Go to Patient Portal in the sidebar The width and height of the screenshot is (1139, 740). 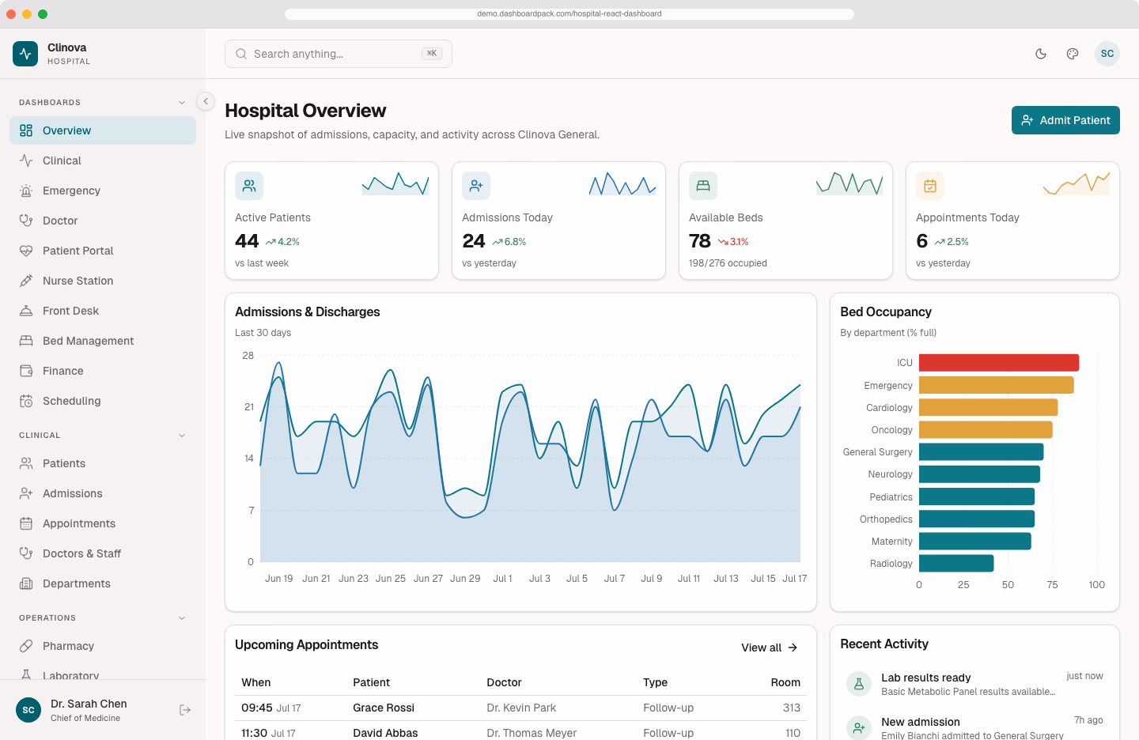(103, 251)
